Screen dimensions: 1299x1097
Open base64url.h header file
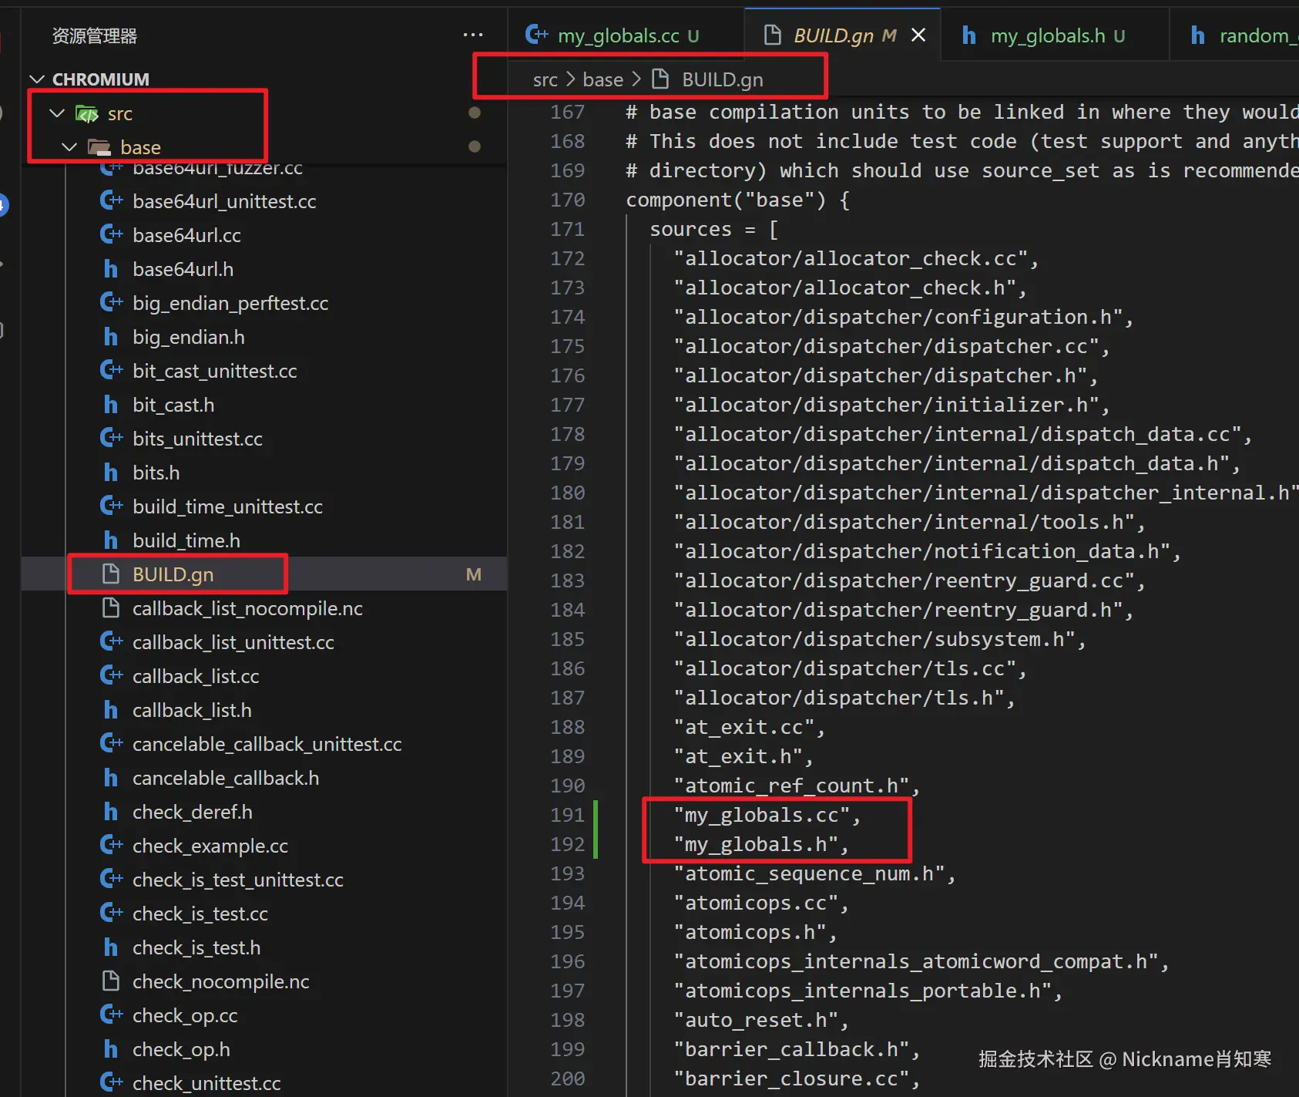183,269
